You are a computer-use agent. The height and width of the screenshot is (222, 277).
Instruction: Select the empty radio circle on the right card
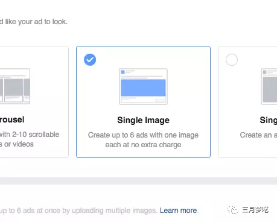(232, 60)
